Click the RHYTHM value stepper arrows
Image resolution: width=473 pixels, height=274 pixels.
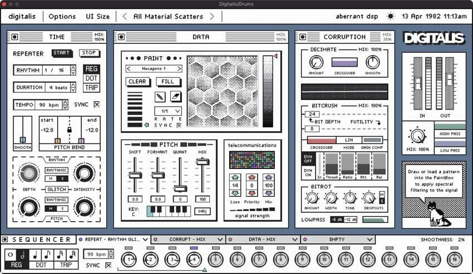[73, 70]
